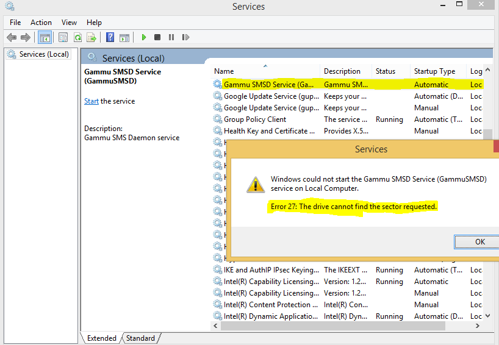This screenshot has height=345, width=499.
Task: Click gear icon of Intel(R) Dynamic Application row
Action: [218, 316]
